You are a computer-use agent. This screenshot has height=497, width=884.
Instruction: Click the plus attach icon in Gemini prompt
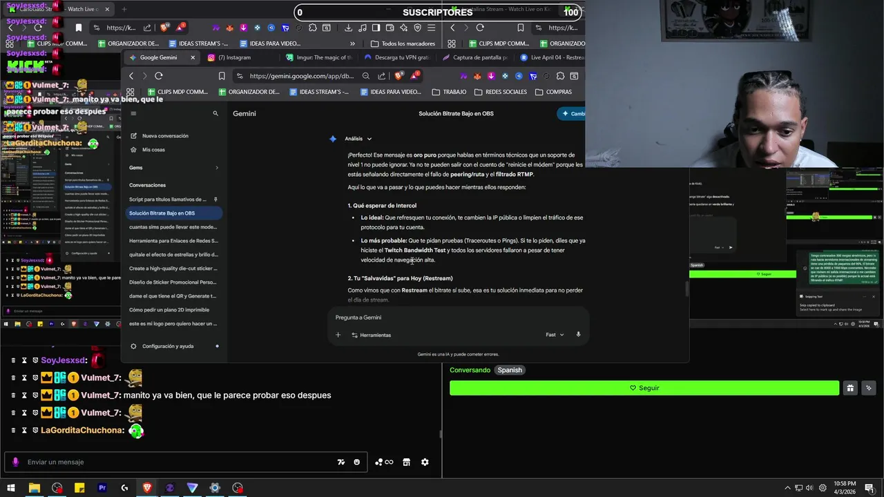[x=338, y=335]
